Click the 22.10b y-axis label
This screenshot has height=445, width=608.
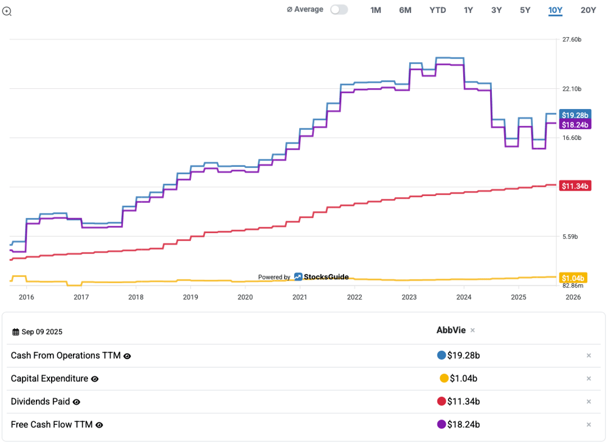point(572,89)
